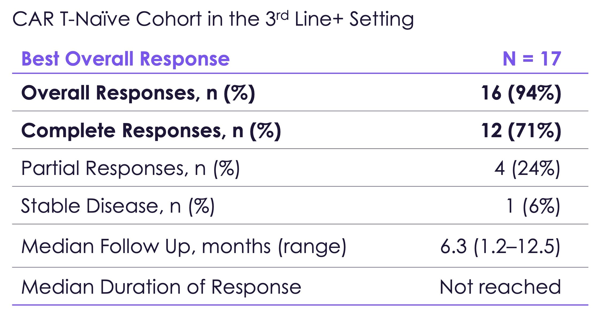Click the word 'Setting' in the title
The height and width of the screenshot is (310, 595).
point(382,20)
